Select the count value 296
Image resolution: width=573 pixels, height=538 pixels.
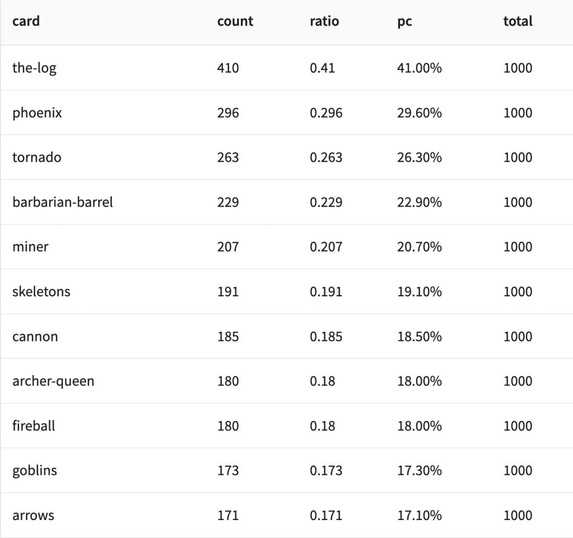click(x=228, y=113)
